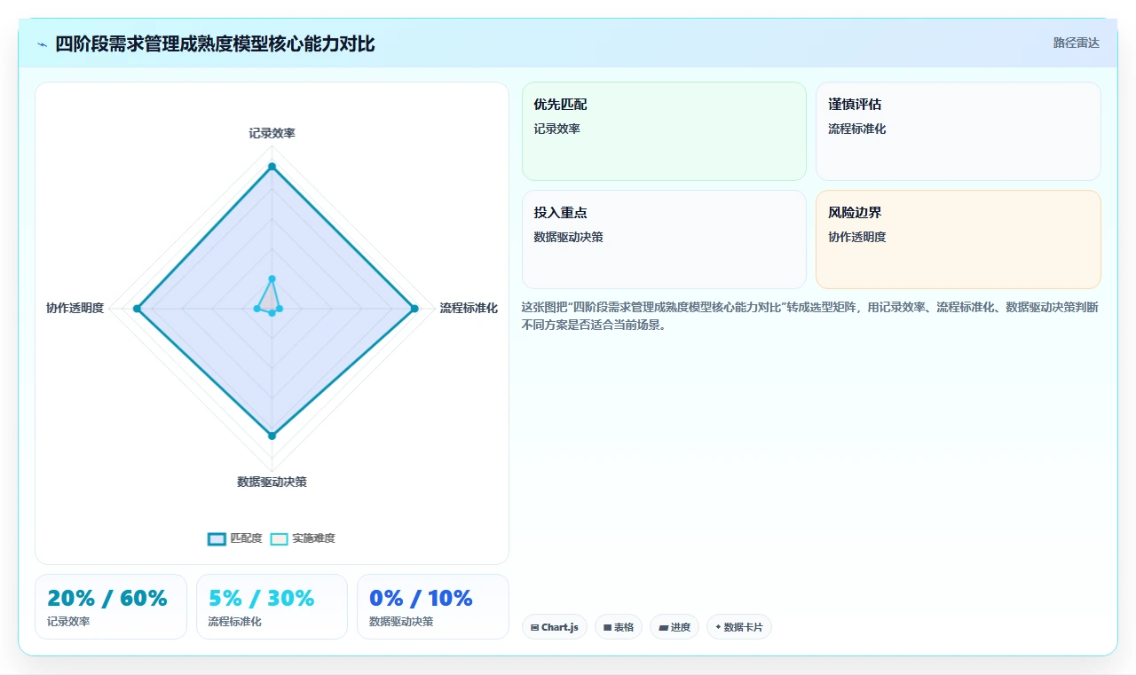Click 数据驱动决策 text in 投入重点 card
Viewport: 1136px width, 675px height.
(x=568, y=237)
